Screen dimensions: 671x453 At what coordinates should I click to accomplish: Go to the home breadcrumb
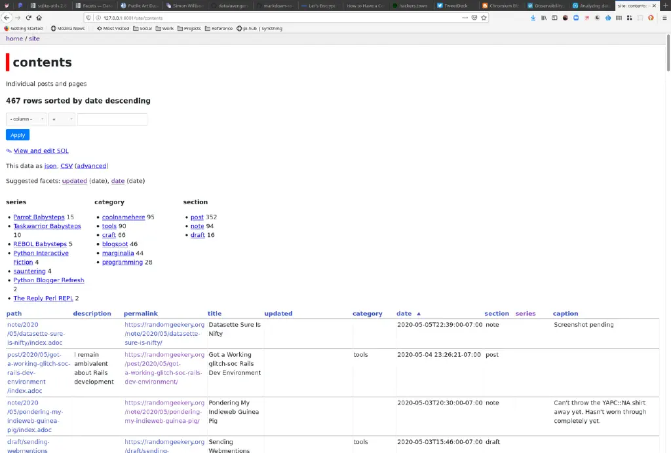tap(14, 39)
